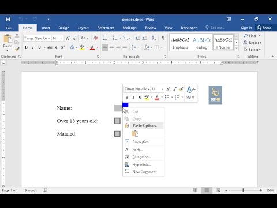Decrease font size with ribbon Shrink Font icon
Viewport: 277px width, 208px height.
click(74, 38)
